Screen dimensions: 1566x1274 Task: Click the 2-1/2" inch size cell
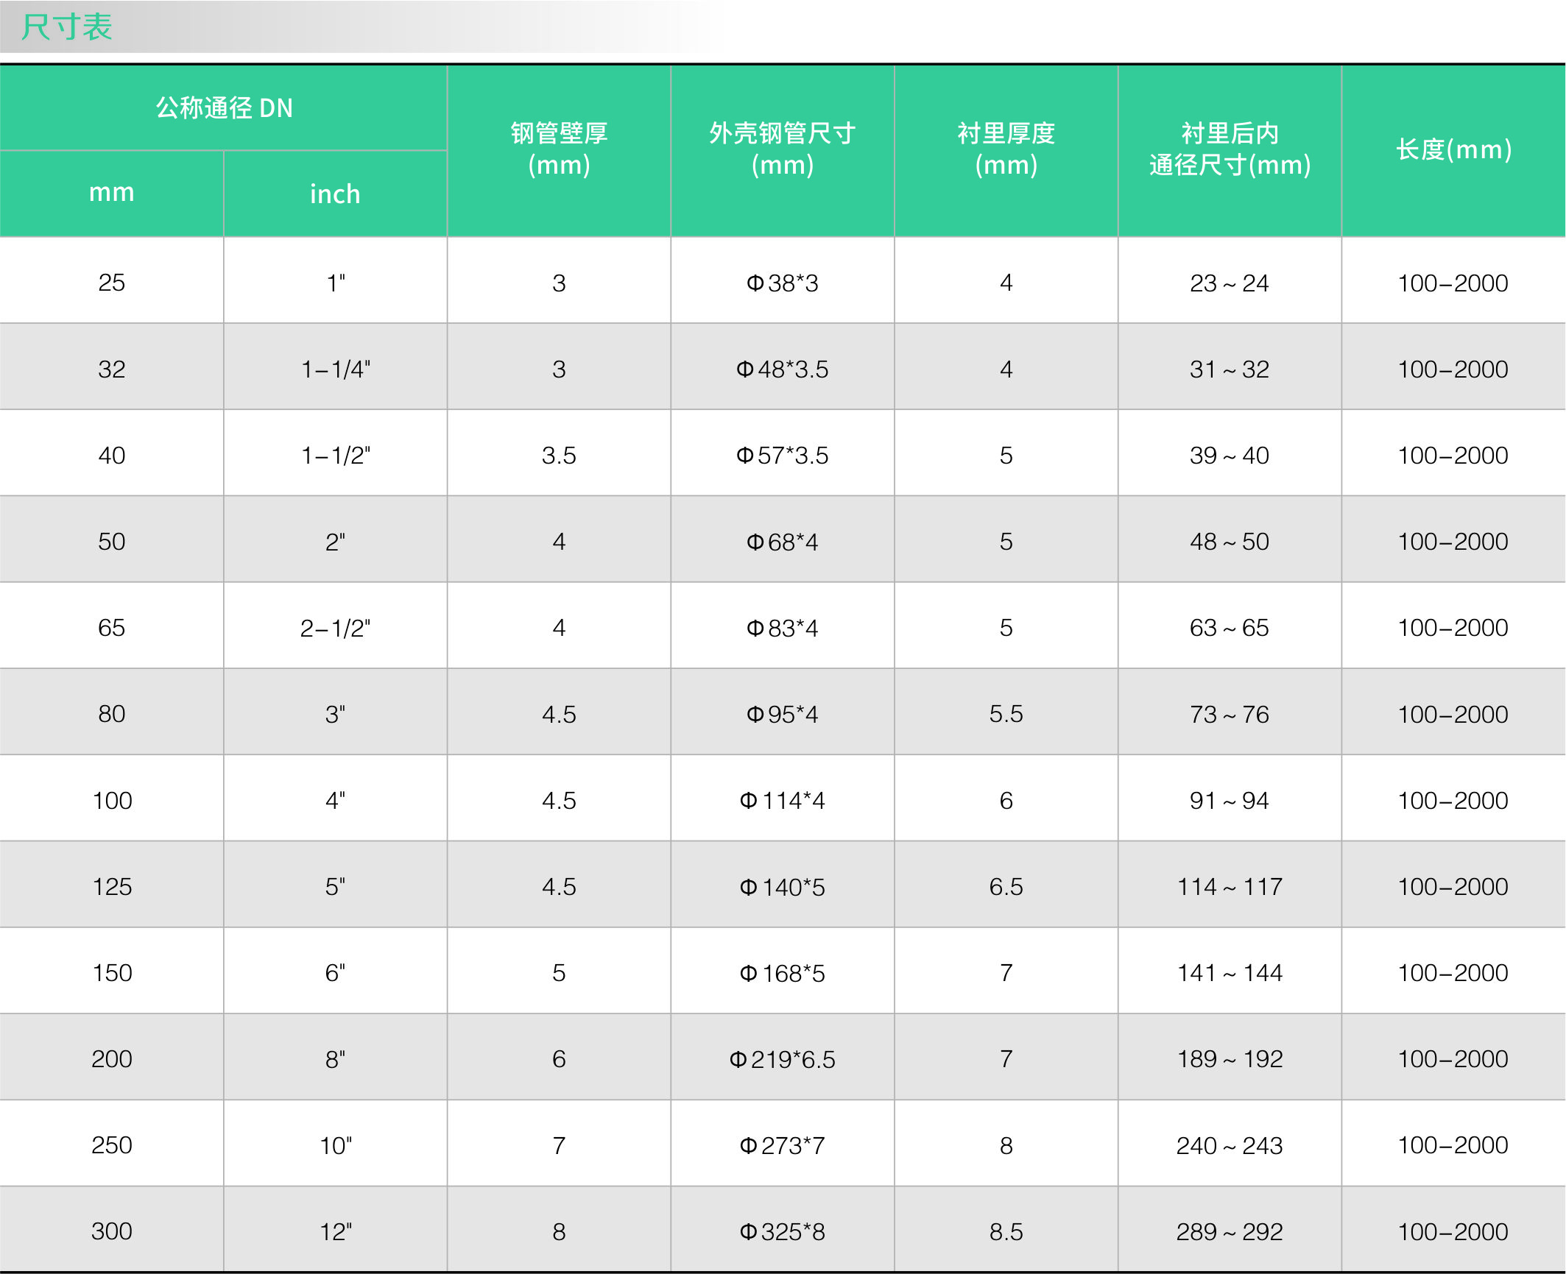[335, 628]
